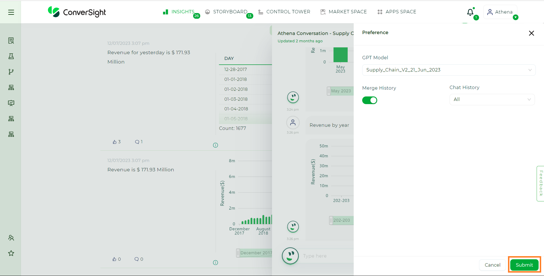The height and width of the screenshot is (276, 544).
Task: Like the 'Revenue for yesterday' insight
Action: point(115,142)
